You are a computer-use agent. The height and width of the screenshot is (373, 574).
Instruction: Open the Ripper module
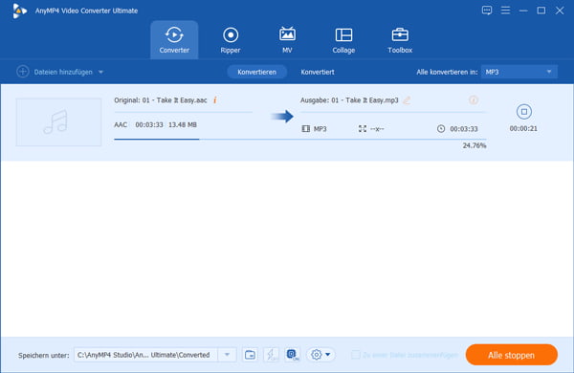(x=231, y=40)
